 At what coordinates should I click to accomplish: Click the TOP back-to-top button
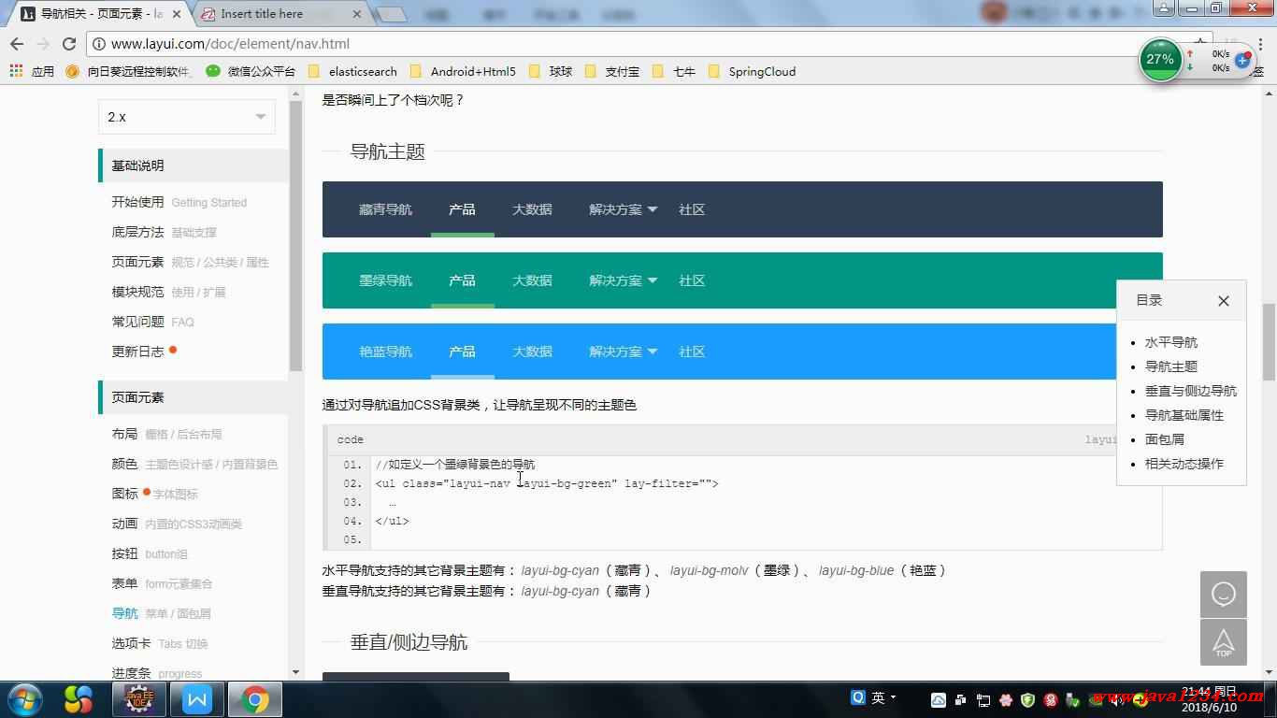[1224, 642]
